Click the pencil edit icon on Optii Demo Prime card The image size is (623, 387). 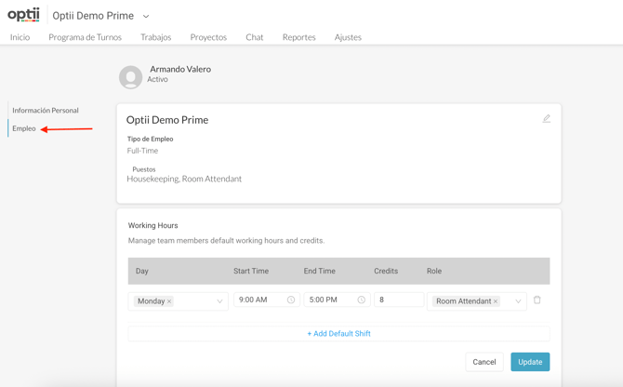coord(547,119)
